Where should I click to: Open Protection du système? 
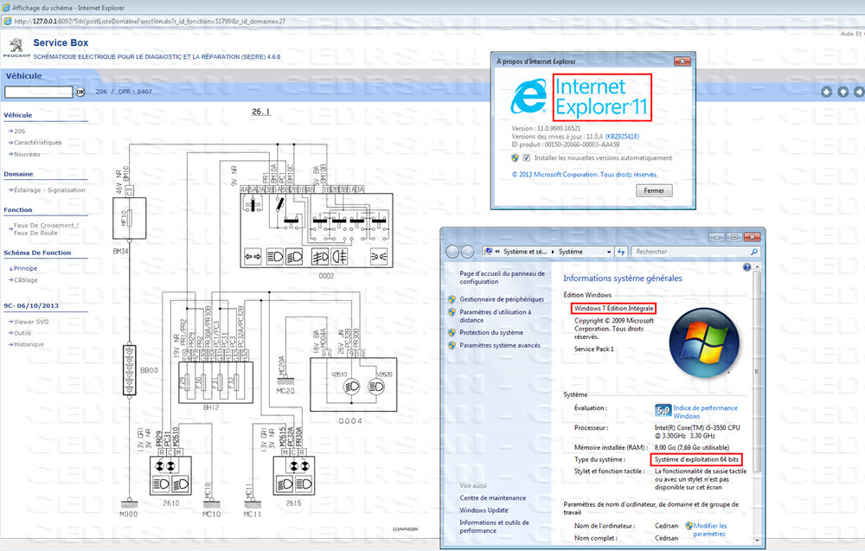491,332
